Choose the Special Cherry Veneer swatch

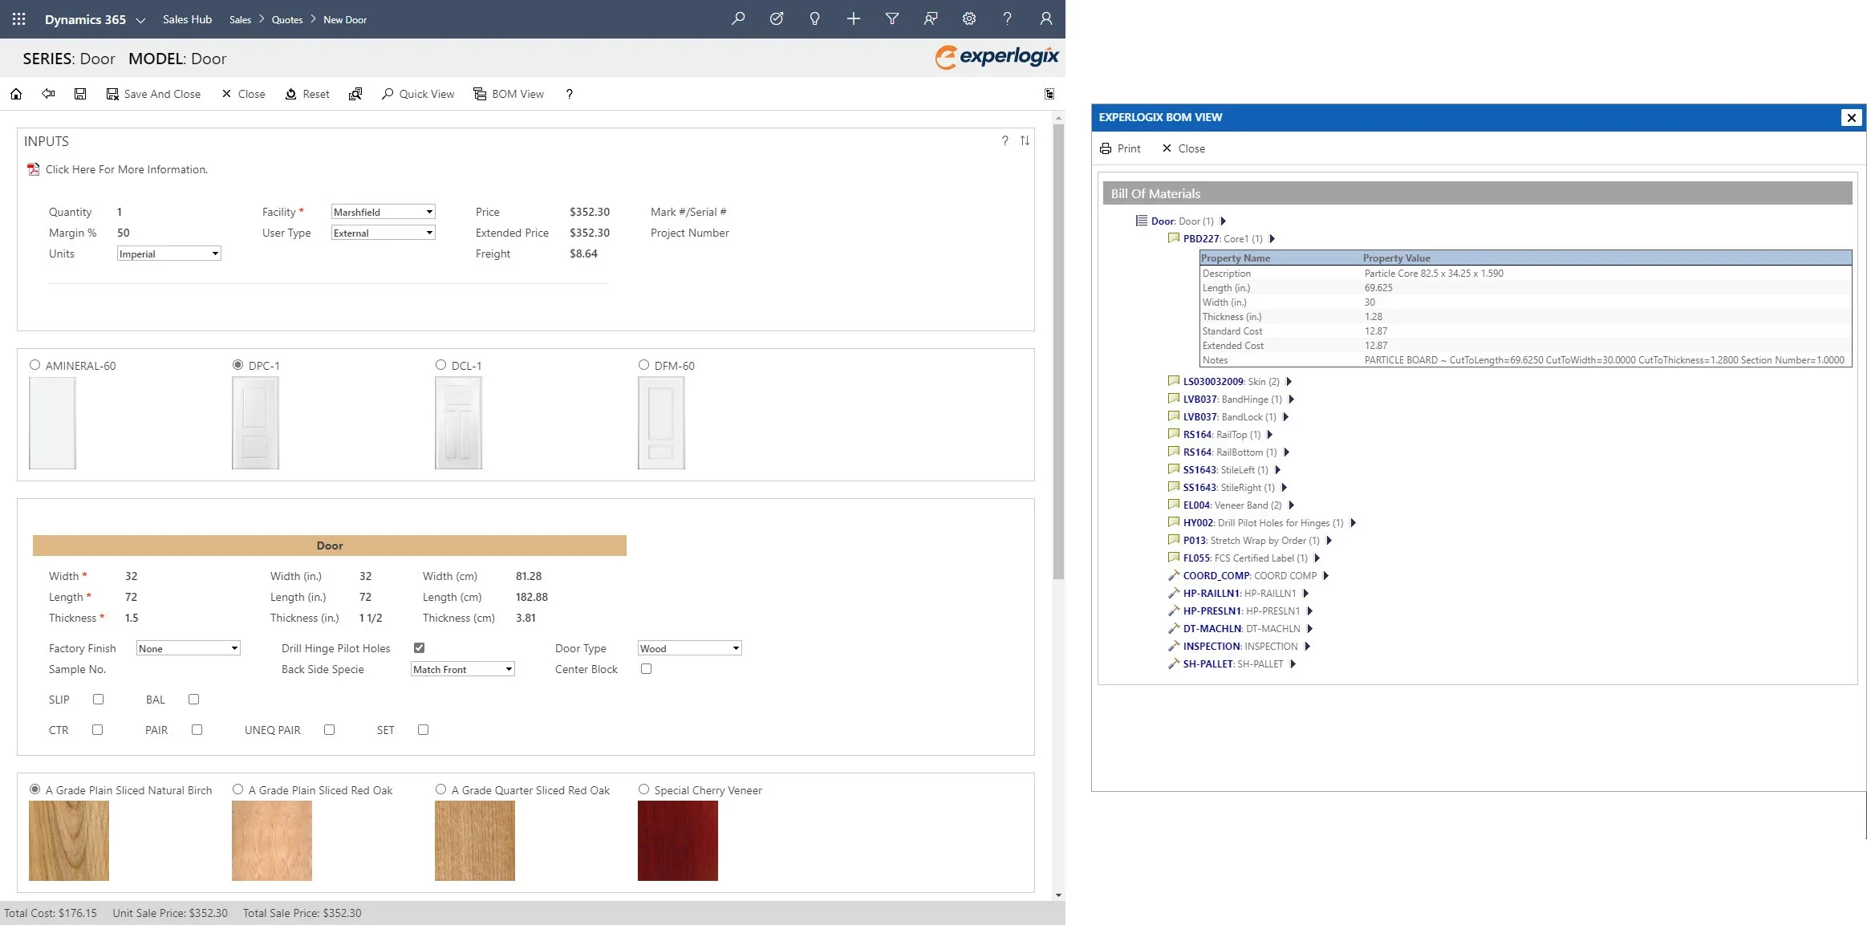point(677,840)
